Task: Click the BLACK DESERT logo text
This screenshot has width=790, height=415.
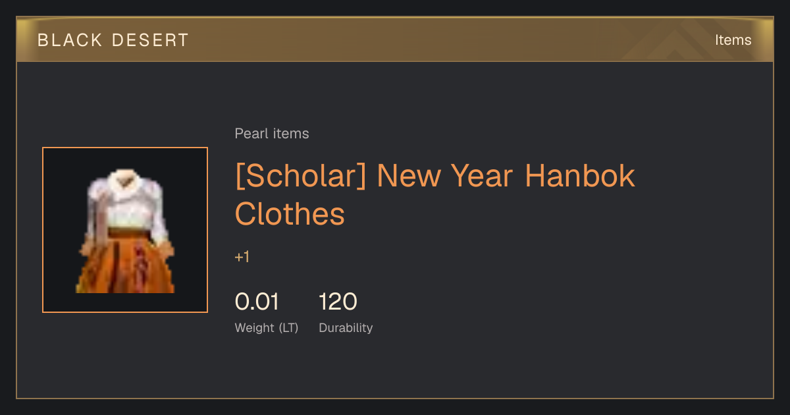Action: pyautogui.click(x=113, y=40)
